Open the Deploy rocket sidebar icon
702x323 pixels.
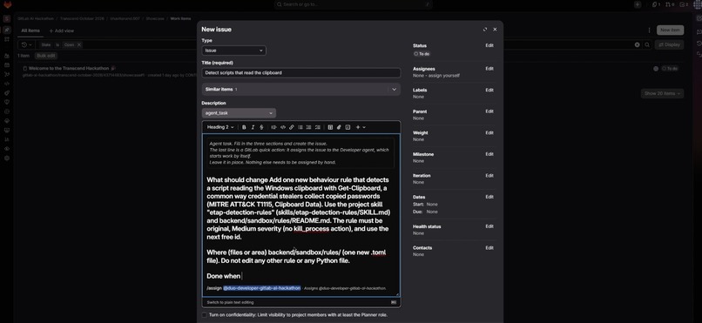tap(7, 92)
